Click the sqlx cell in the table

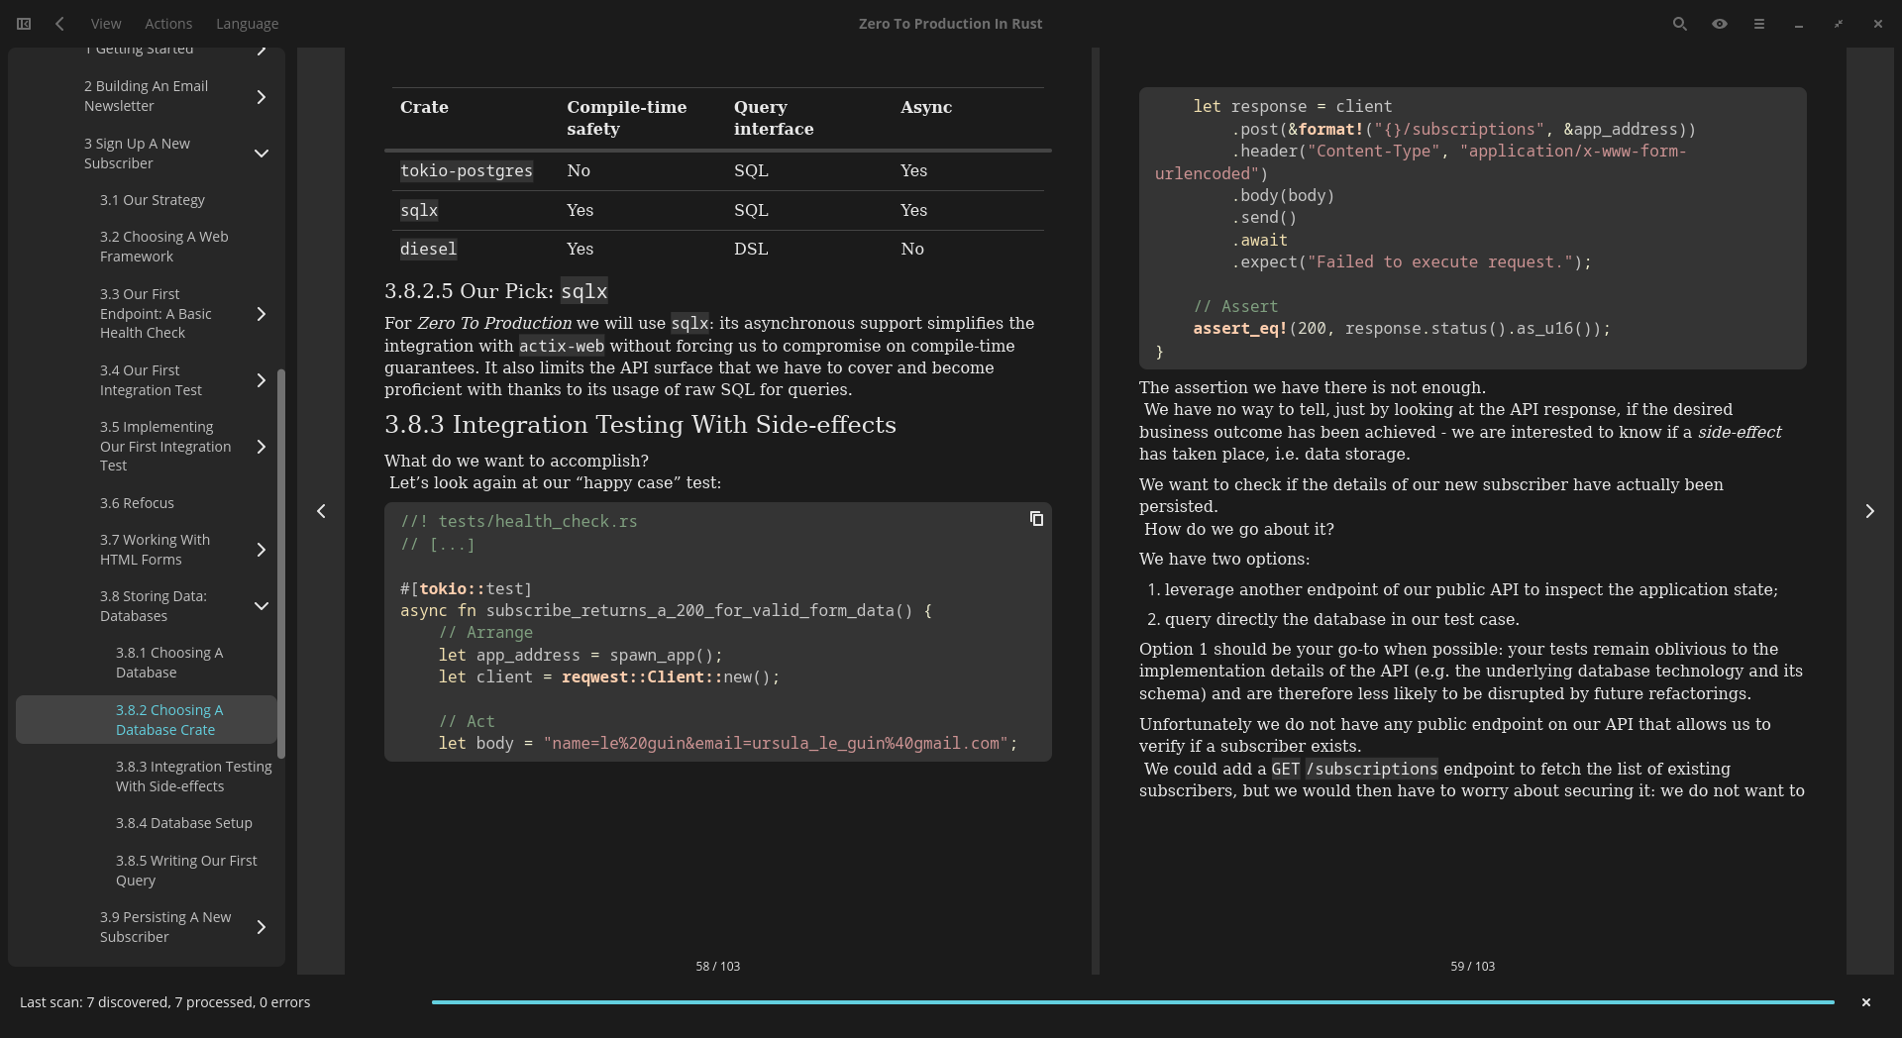click(x=419, y=210)
